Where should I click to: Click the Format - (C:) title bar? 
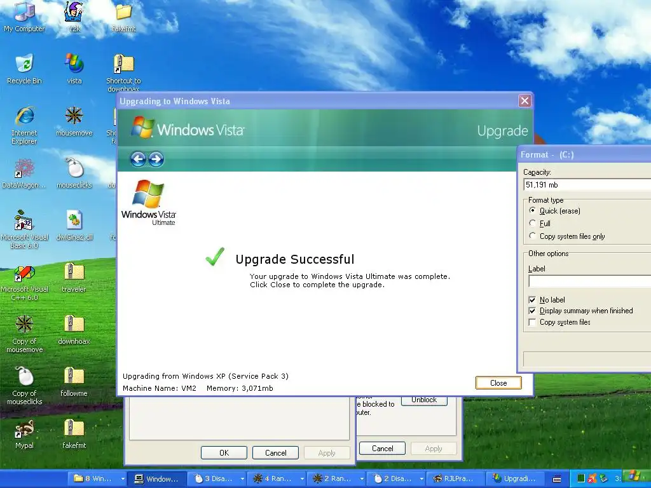pos(584,154)
